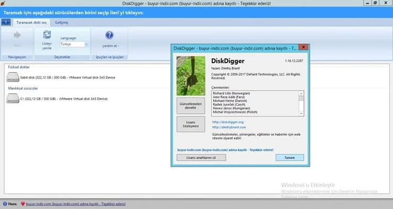Select Michael Heine (Danish) entry
This screenshot has width=393, height=209.
click(230, 101)
